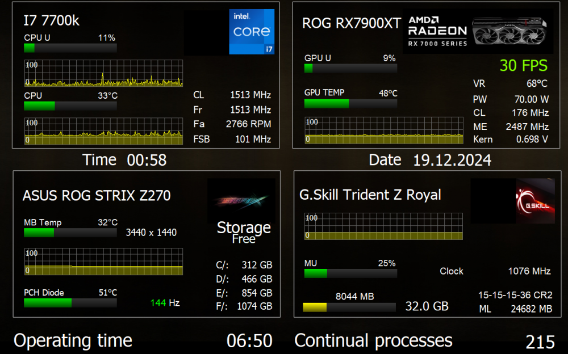The image size is (568, 354).
Task: Click the ROG Strix logo image
Action: point(241,201)
